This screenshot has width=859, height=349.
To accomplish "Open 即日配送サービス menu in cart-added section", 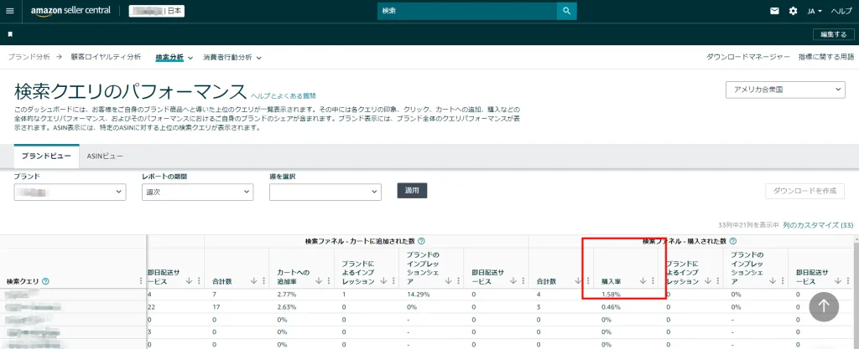I will coord(523,280).
